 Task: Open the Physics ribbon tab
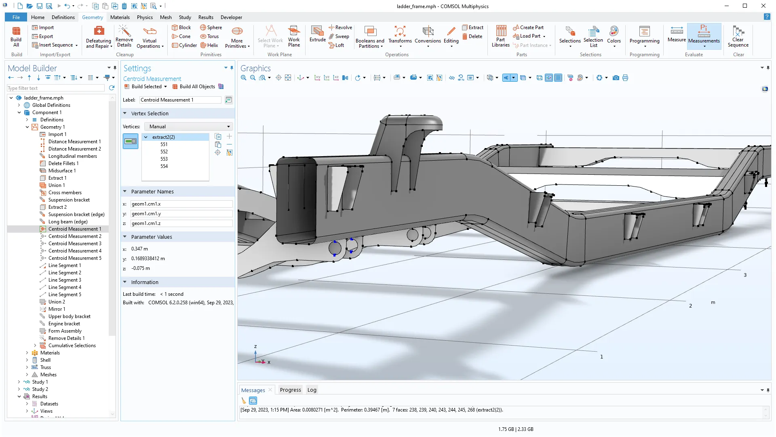tap(145, 17)
